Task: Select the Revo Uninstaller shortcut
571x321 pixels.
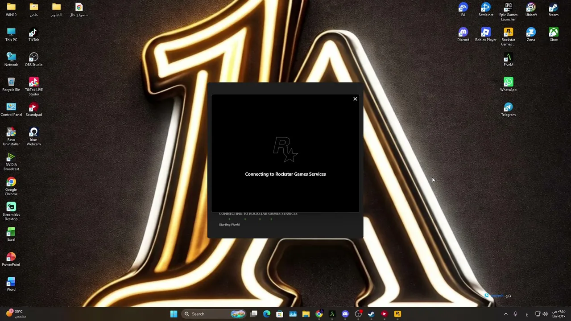Action: (11, 137)
